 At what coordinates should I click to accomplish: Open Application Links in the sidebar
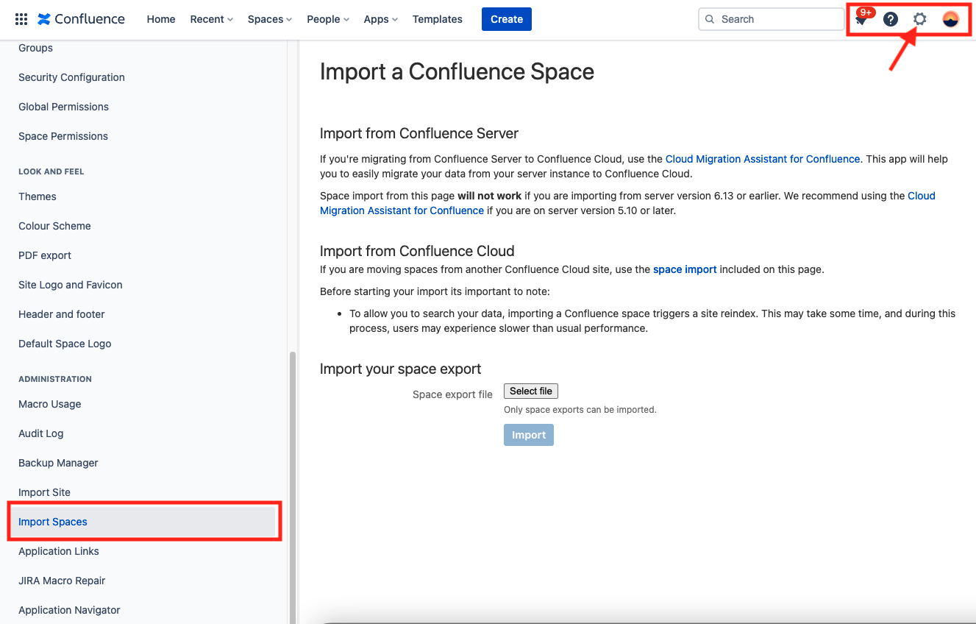59,551
